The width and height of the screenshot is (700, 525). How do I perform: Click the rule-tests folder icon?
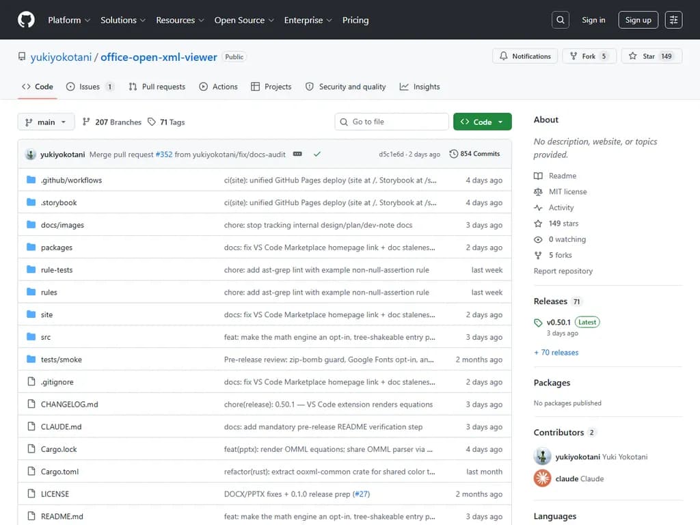click(31, 269)
